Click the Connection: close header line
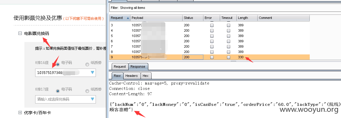 pyautogui.click(x=129, y=89)
